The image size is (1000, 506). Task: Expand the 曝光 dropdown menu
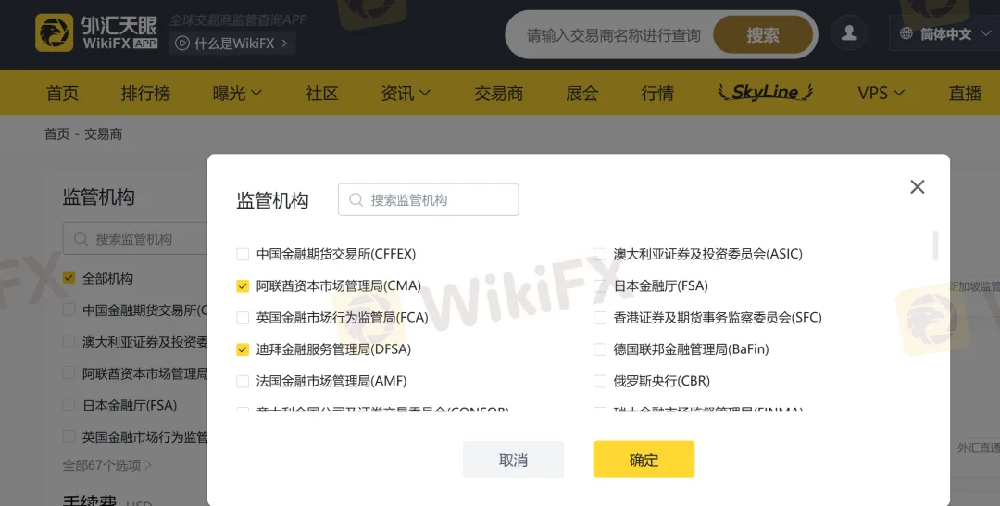click(237, 94)
